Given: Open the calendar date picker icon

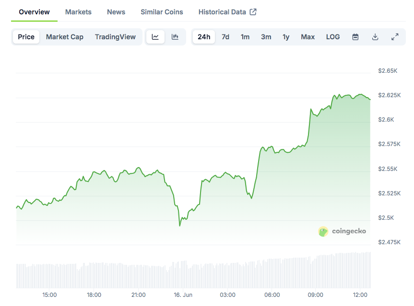Looking at the screenshot, I should point(355,36).
